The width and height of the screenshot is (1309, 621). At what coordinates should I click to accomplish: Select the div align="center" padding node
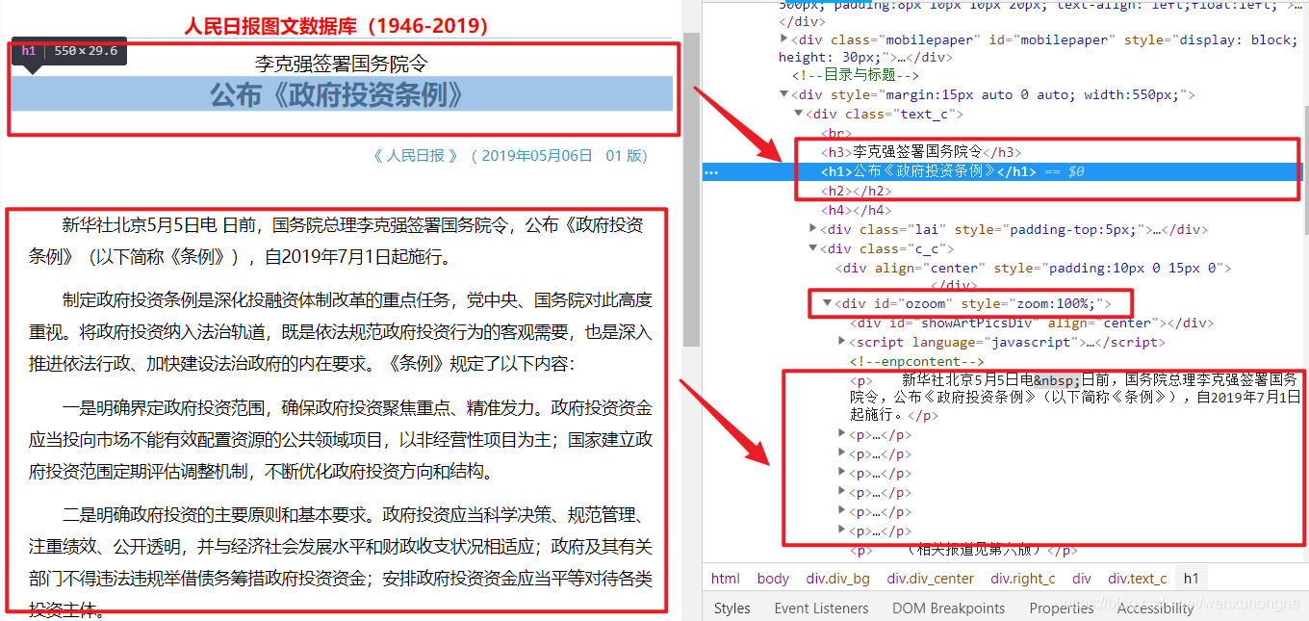pyautogui.click(x=1033, y=268)
